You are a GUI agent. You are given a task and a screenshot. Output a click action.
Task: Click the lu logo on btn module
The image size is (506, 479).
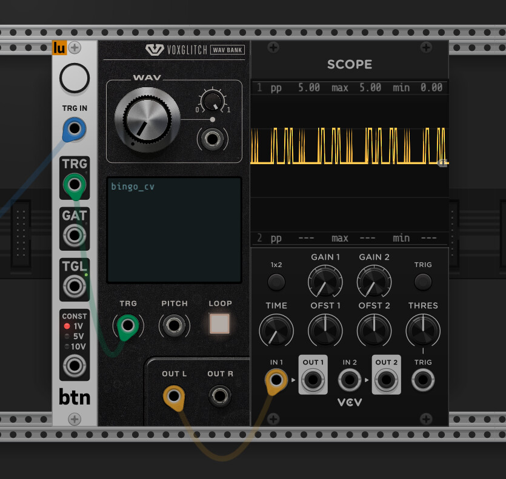59,48
